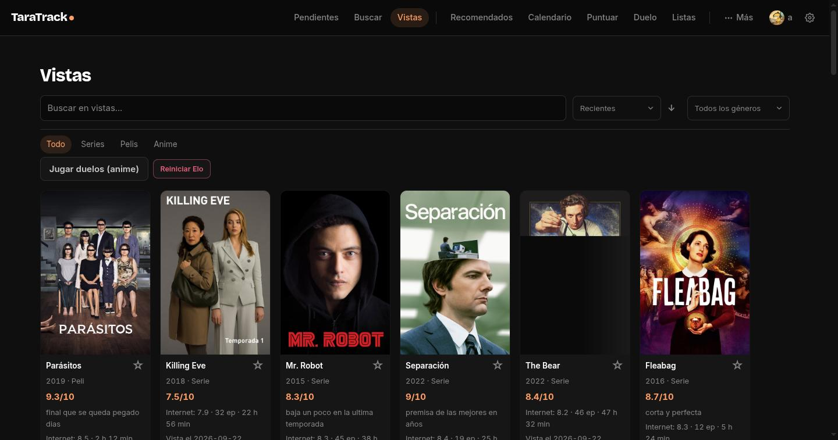
Task: Click the '2015 · Serie' label
Action: tap(307, 381)
